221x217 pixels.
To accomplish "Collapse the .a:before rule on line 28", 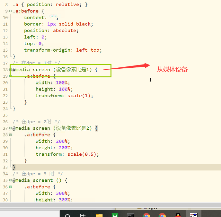I will coord(10,135).
